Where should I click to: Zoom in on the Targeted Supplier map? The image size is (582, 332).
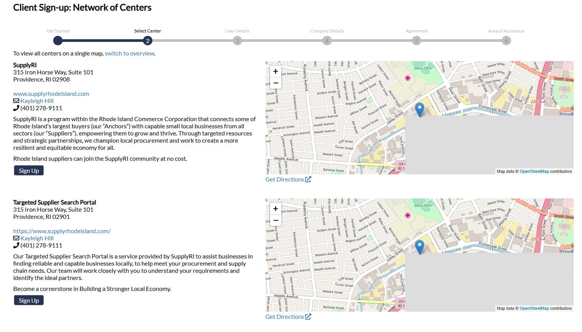[275, 209]
